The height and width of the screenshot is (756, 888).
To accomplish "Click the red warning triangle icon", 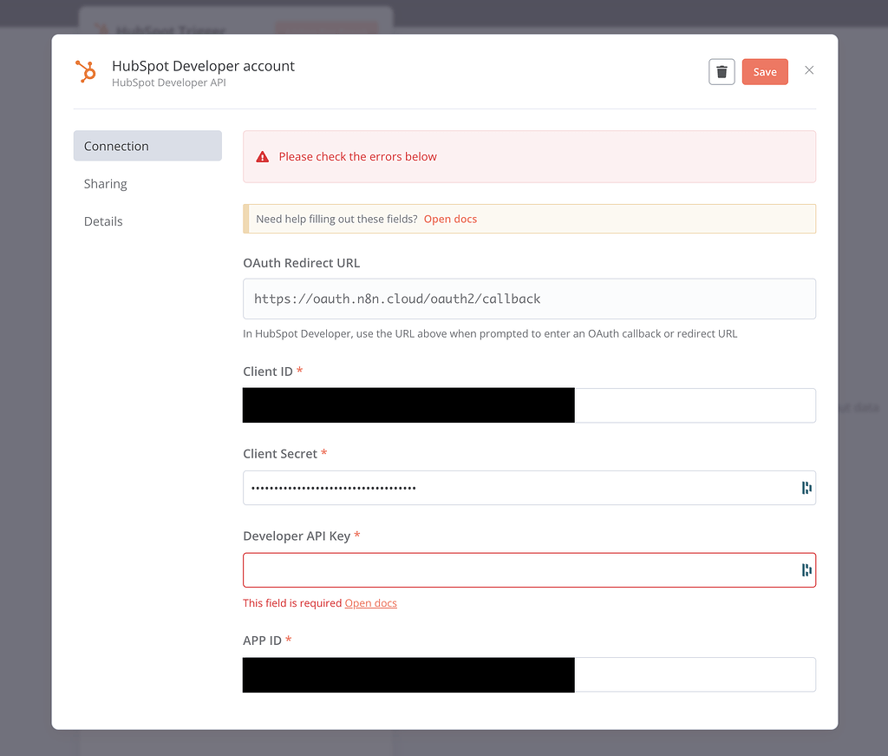I will tap(262, 157).
